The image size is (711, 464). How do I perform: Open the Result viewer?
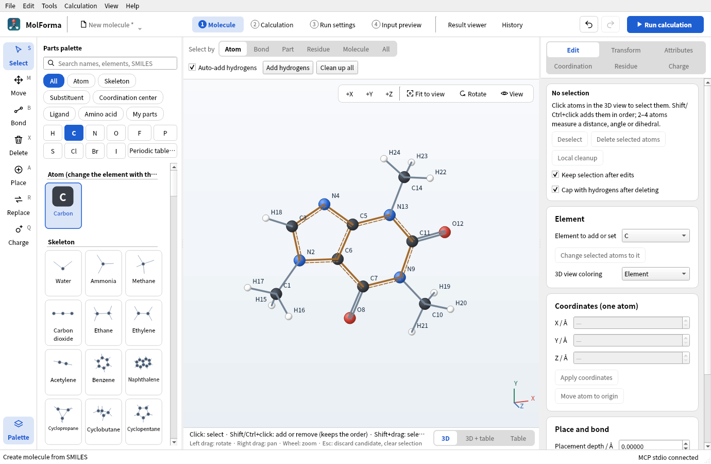(467, 25)
